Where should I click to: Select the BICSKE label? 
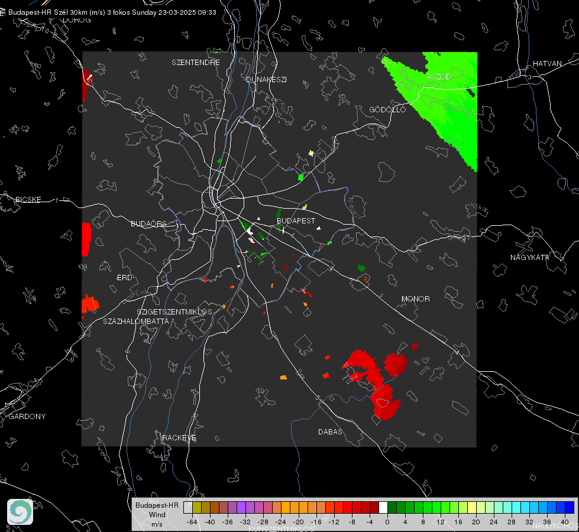(28, 200)
